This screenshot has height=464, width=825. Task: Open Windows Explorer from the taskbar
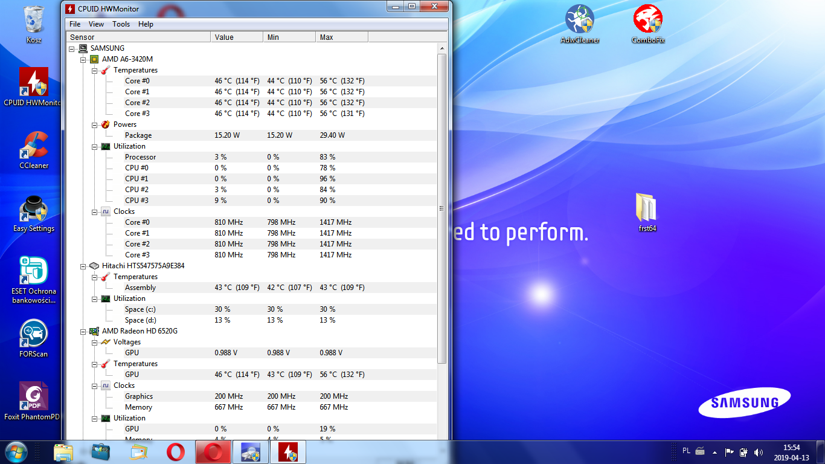pos(63,452)
